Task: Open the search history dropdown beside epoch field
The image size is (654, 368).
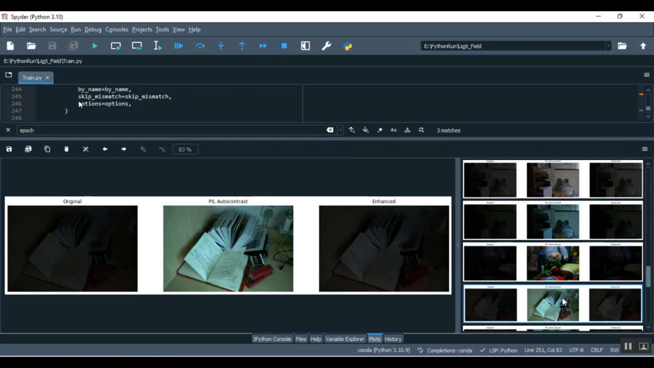Action: click(339, 130)
